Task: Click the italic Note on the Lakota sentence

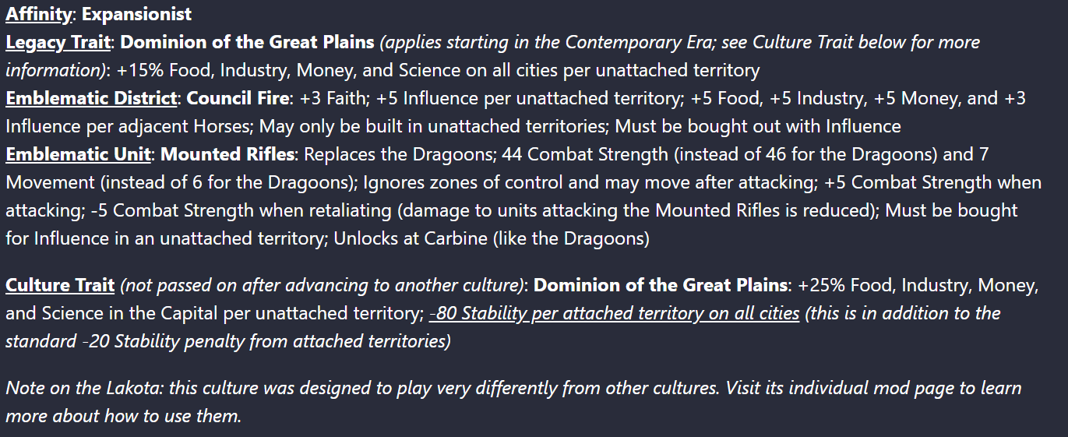Action: 513,401
